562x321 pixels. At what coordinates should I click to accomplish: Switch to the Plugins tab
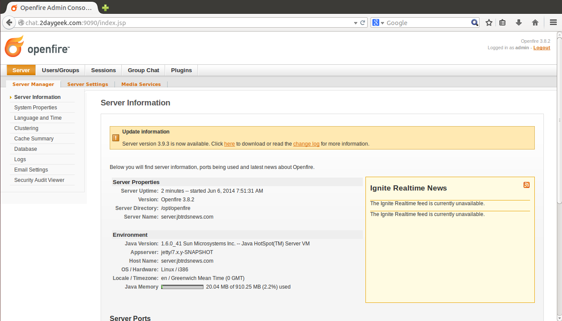181,70
